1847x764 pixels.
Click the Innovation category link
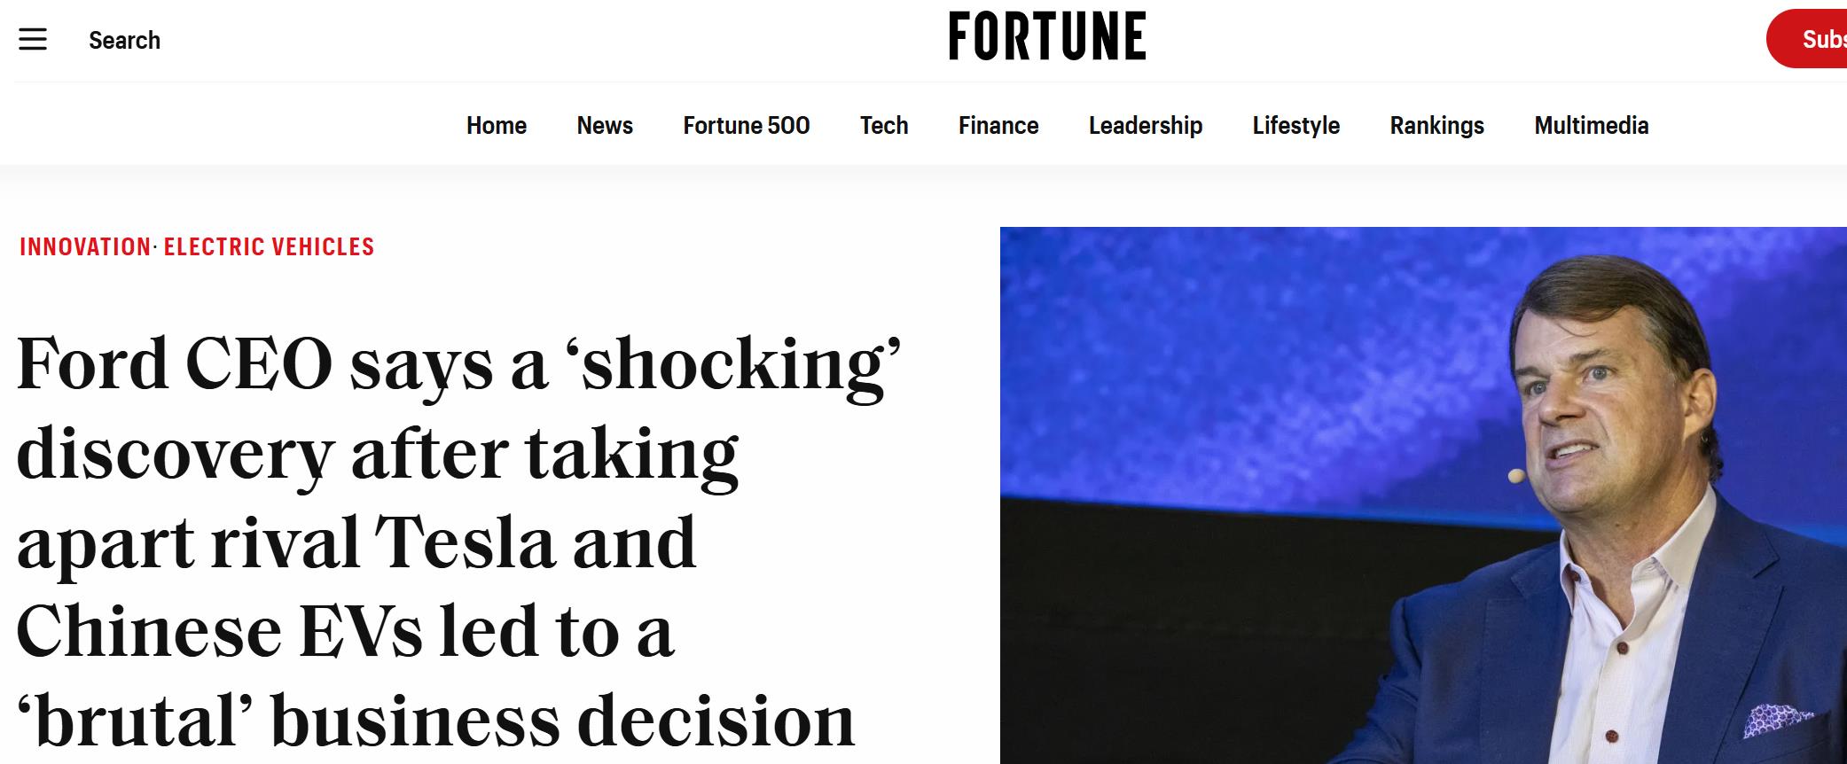[x=85, y=247]
